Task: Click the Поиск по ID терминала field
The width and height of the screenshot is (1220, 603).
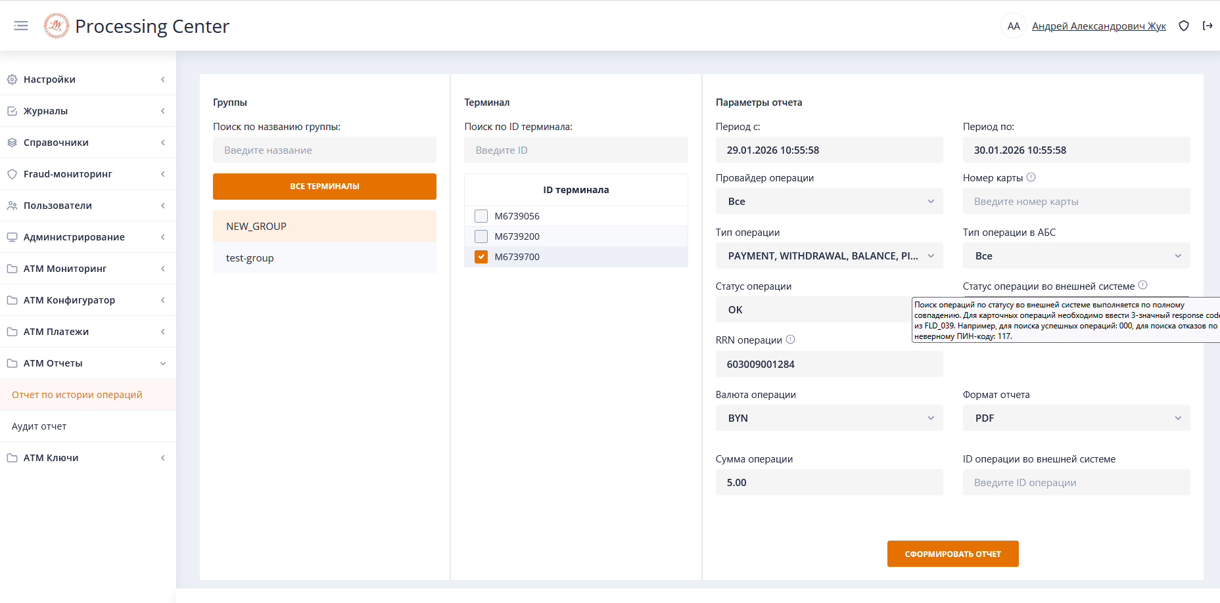Action: point(576,150)
